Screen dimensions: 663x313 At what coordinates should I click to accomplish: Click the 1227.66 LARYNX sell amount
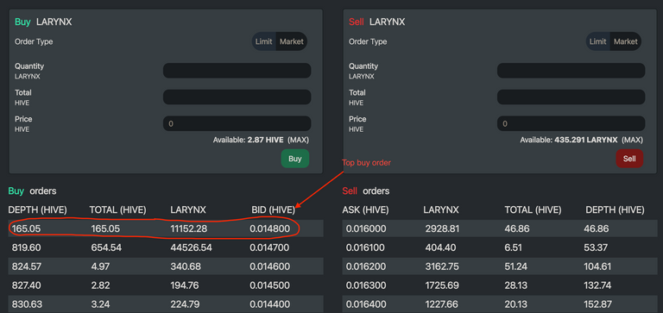pos(442,304)
